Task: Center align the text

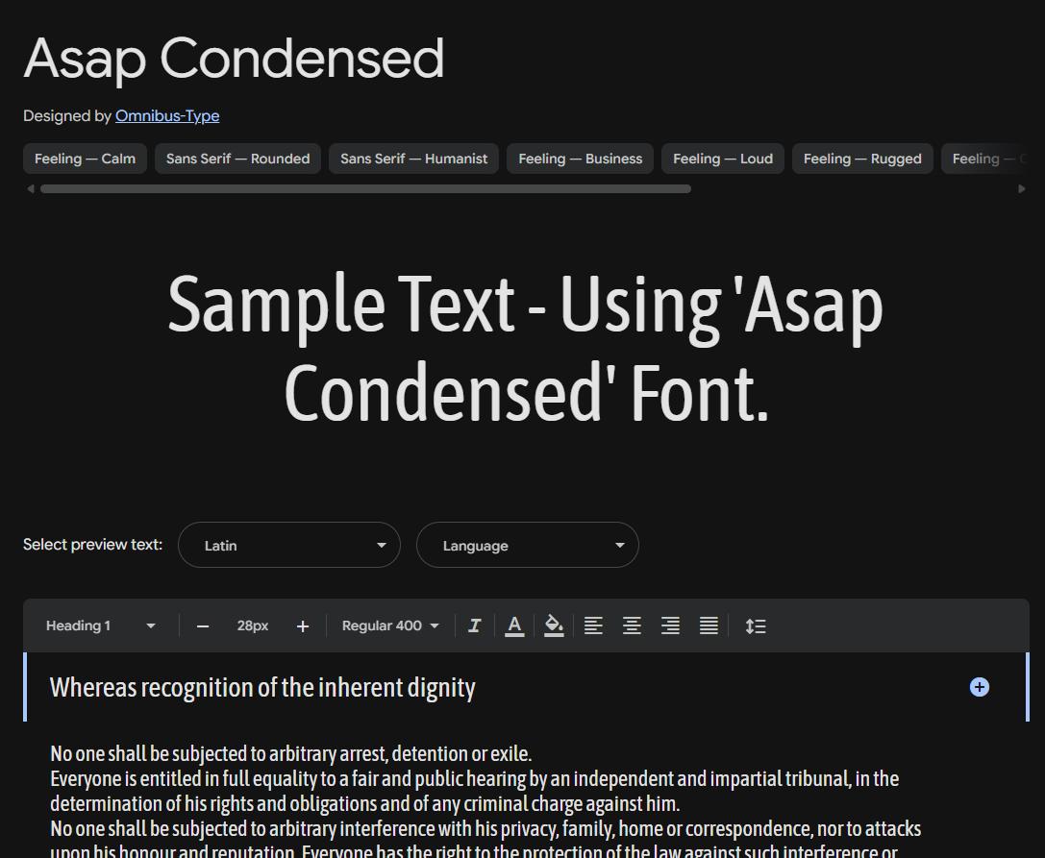Action: click(x=632, y=625)
